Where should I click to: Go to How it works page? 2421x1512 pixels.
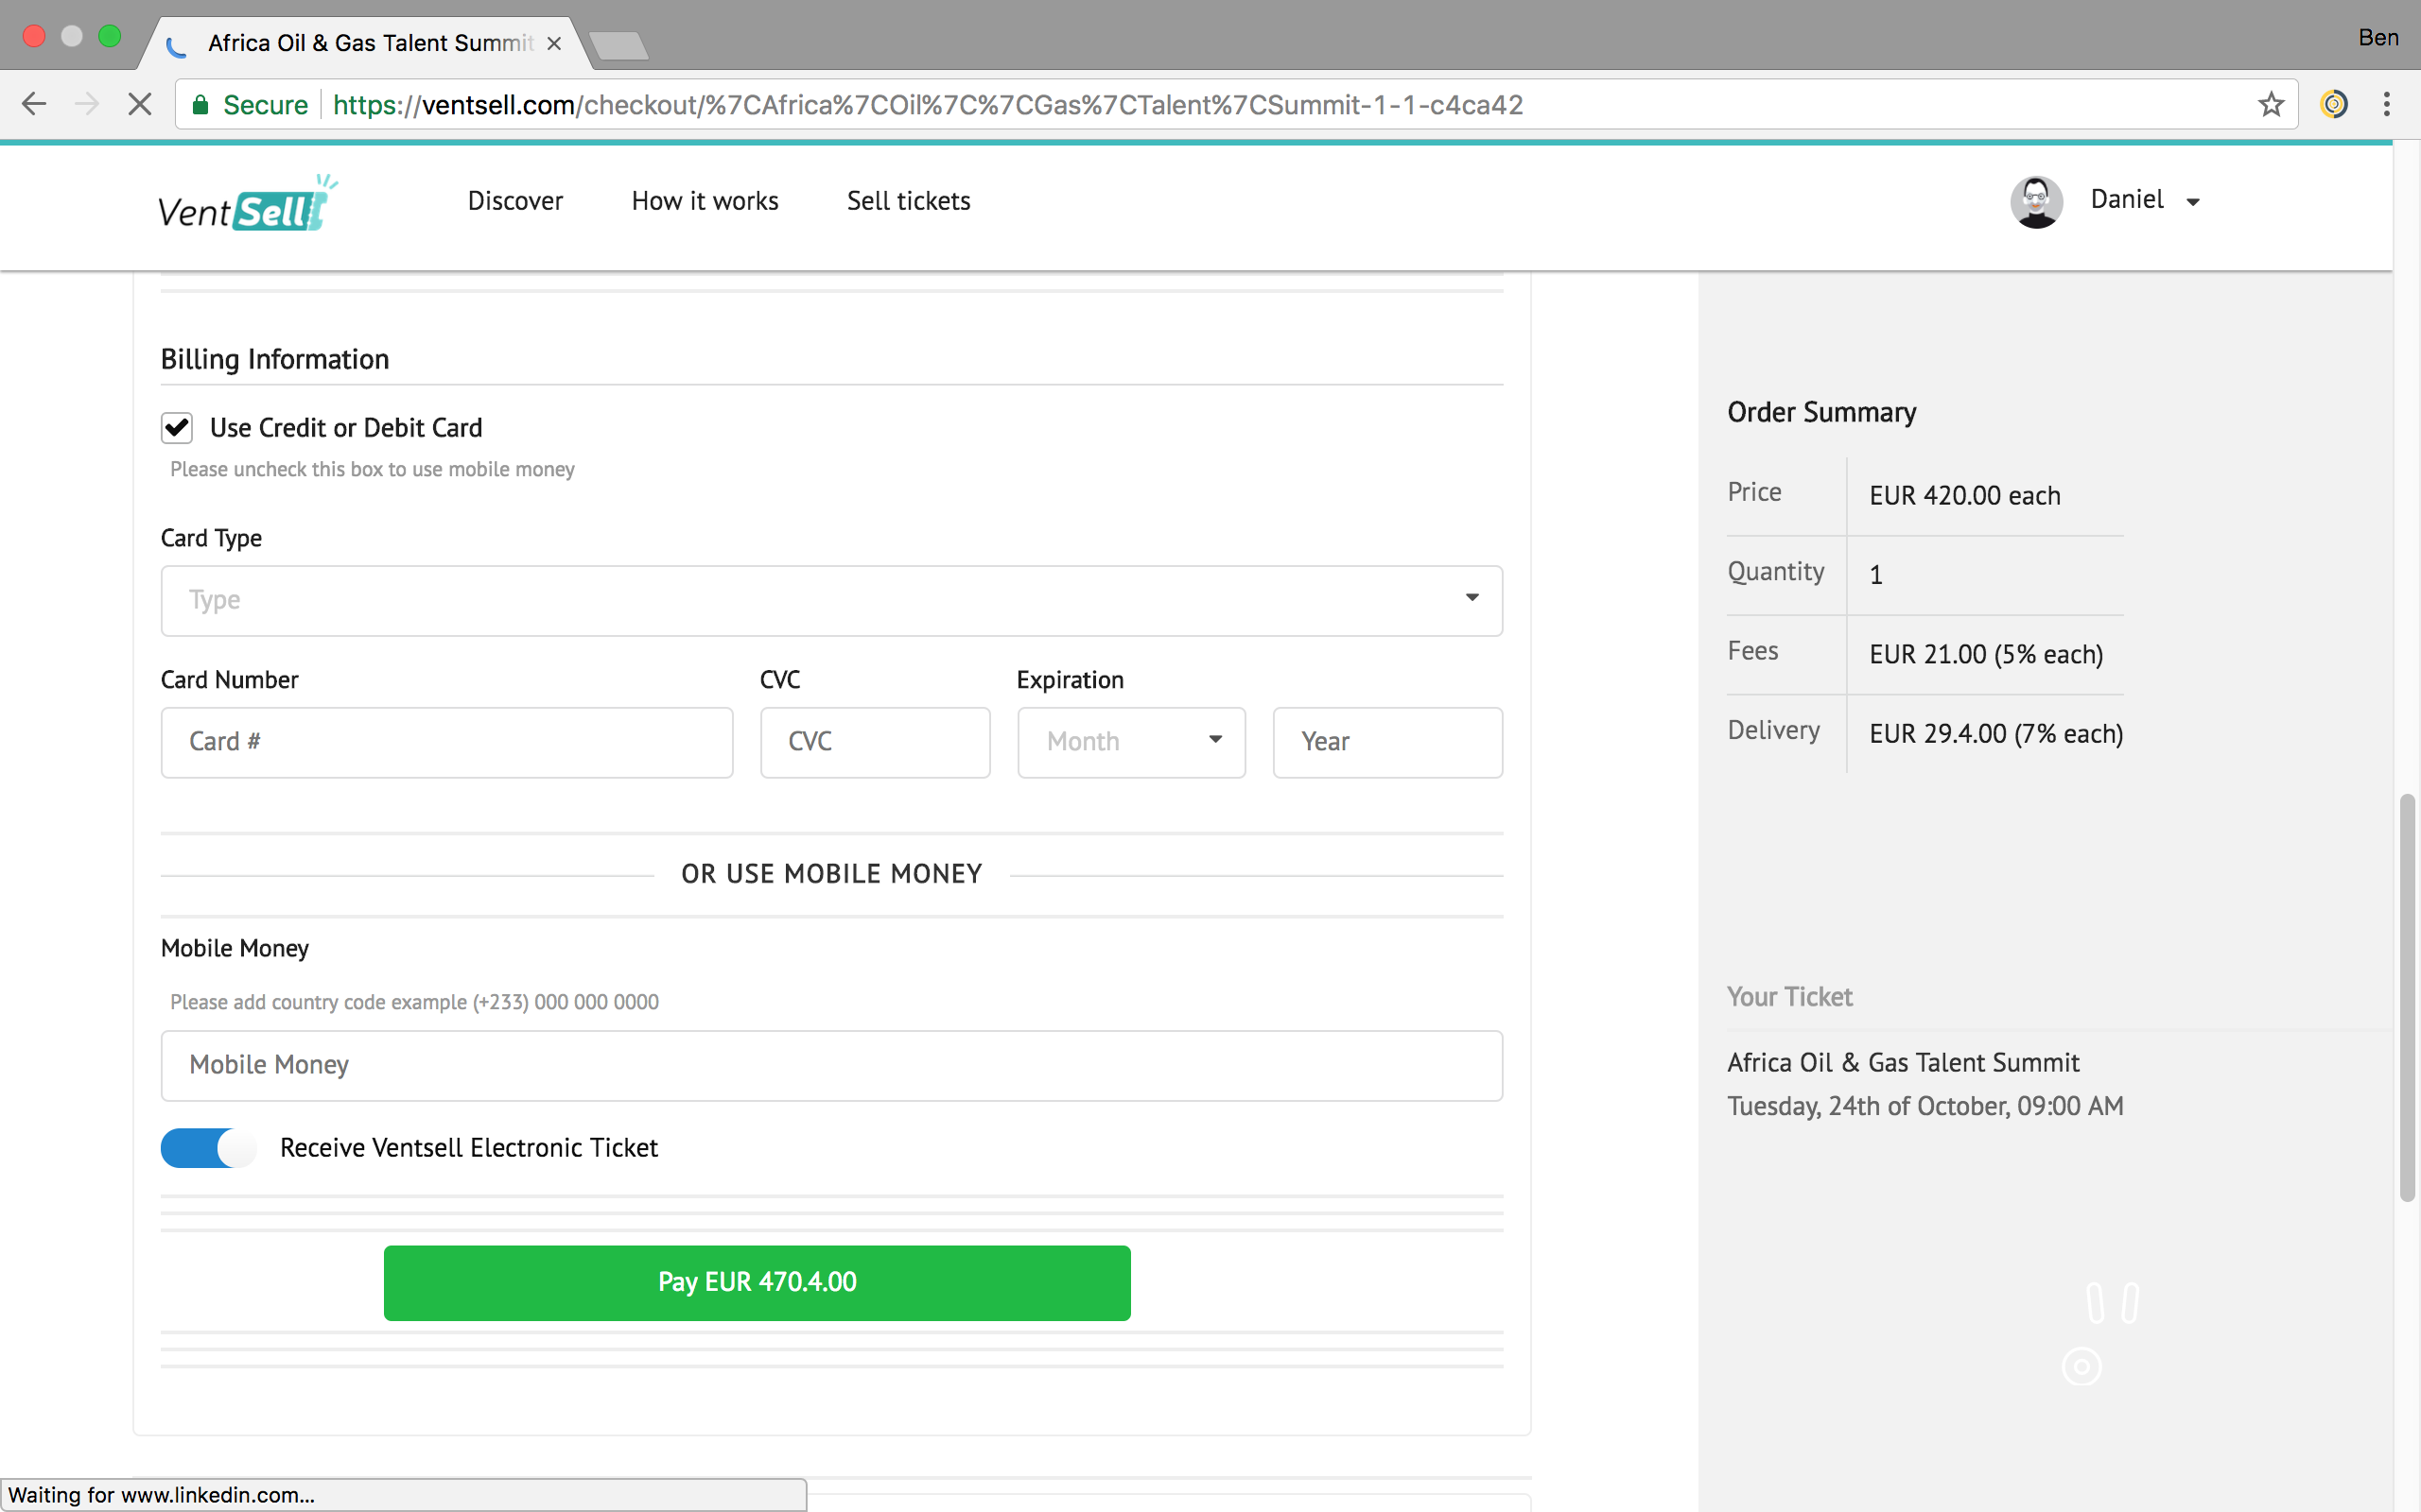tap(705, 201)
